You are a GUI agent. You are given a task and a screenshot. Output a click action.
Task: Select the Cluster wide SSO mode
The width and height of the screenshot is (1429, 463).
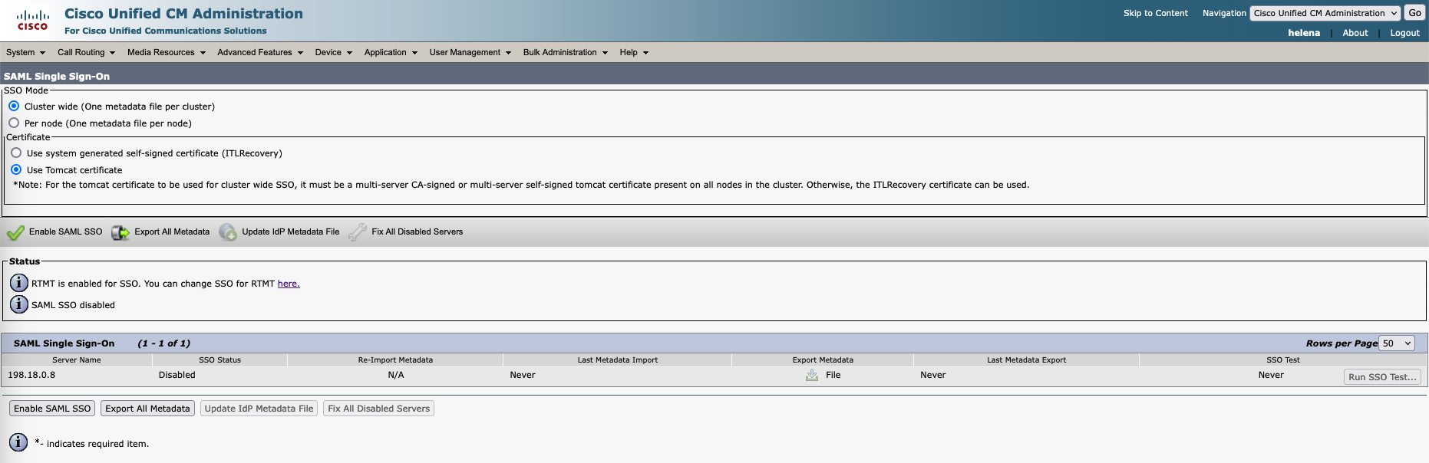point(14,106)
